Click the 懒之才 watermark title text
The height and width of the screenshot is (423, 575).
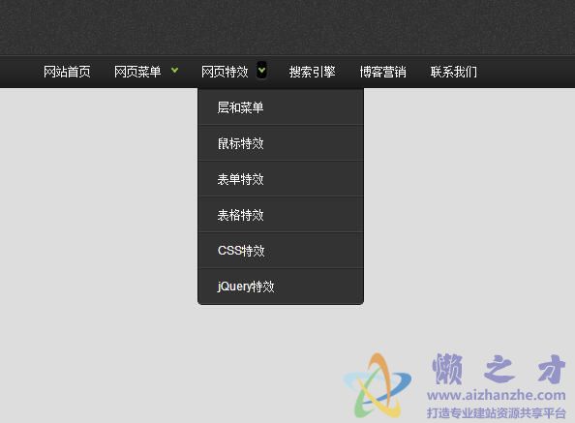coord(499,369)
